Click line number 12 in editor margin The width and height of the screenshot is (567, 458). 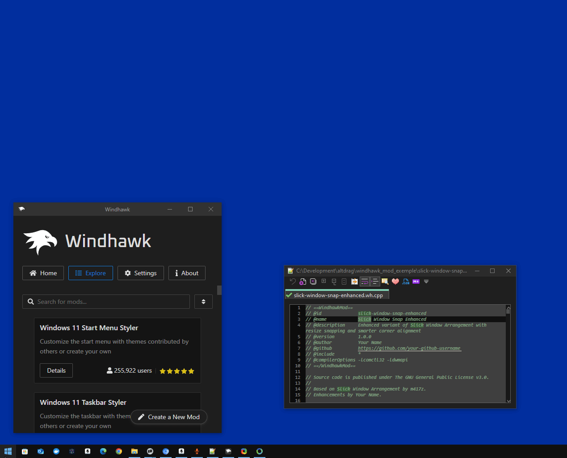298,377
